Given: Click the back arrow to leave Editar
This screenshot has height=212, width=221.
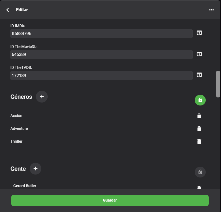Looking at the screenshot, I should (8, 10).
